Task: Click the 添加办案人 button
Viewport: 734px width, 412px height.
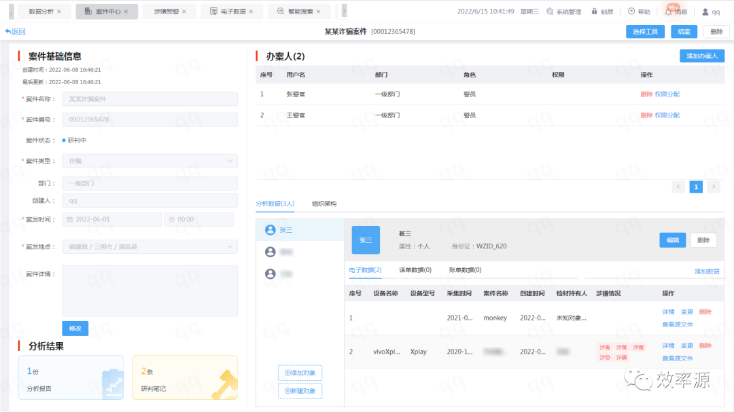Action: coord(701,56)
